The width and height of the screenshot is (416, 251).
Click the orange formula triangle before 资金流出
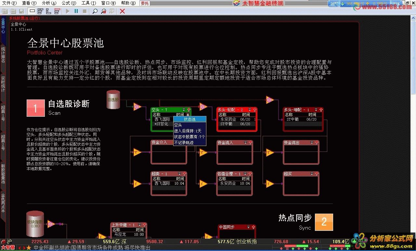tap(270, 152)
